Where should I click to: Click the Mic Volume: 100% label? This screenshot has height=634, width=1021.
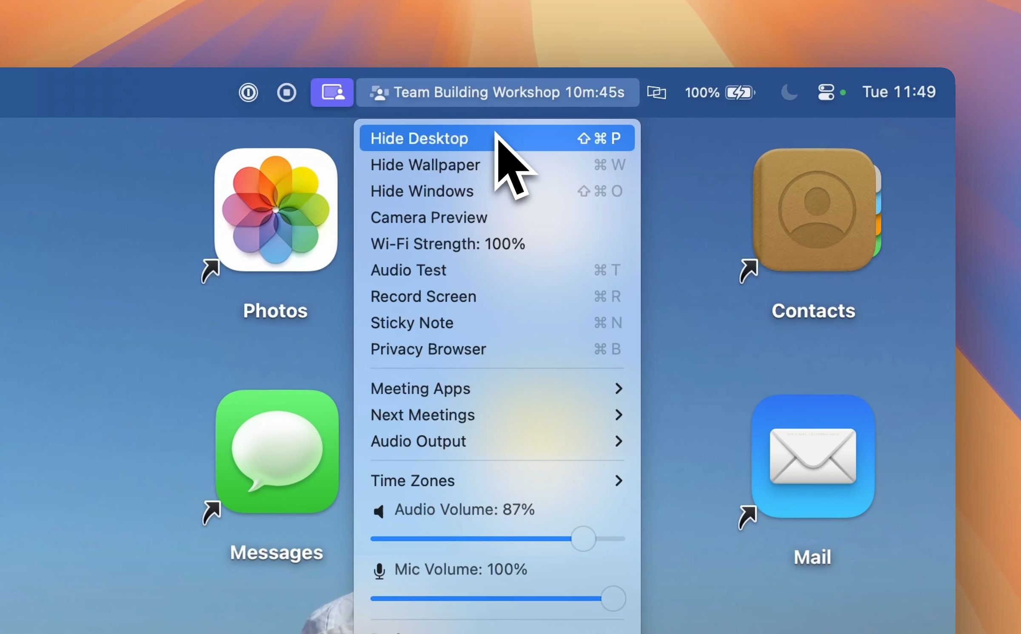(461, 569)
